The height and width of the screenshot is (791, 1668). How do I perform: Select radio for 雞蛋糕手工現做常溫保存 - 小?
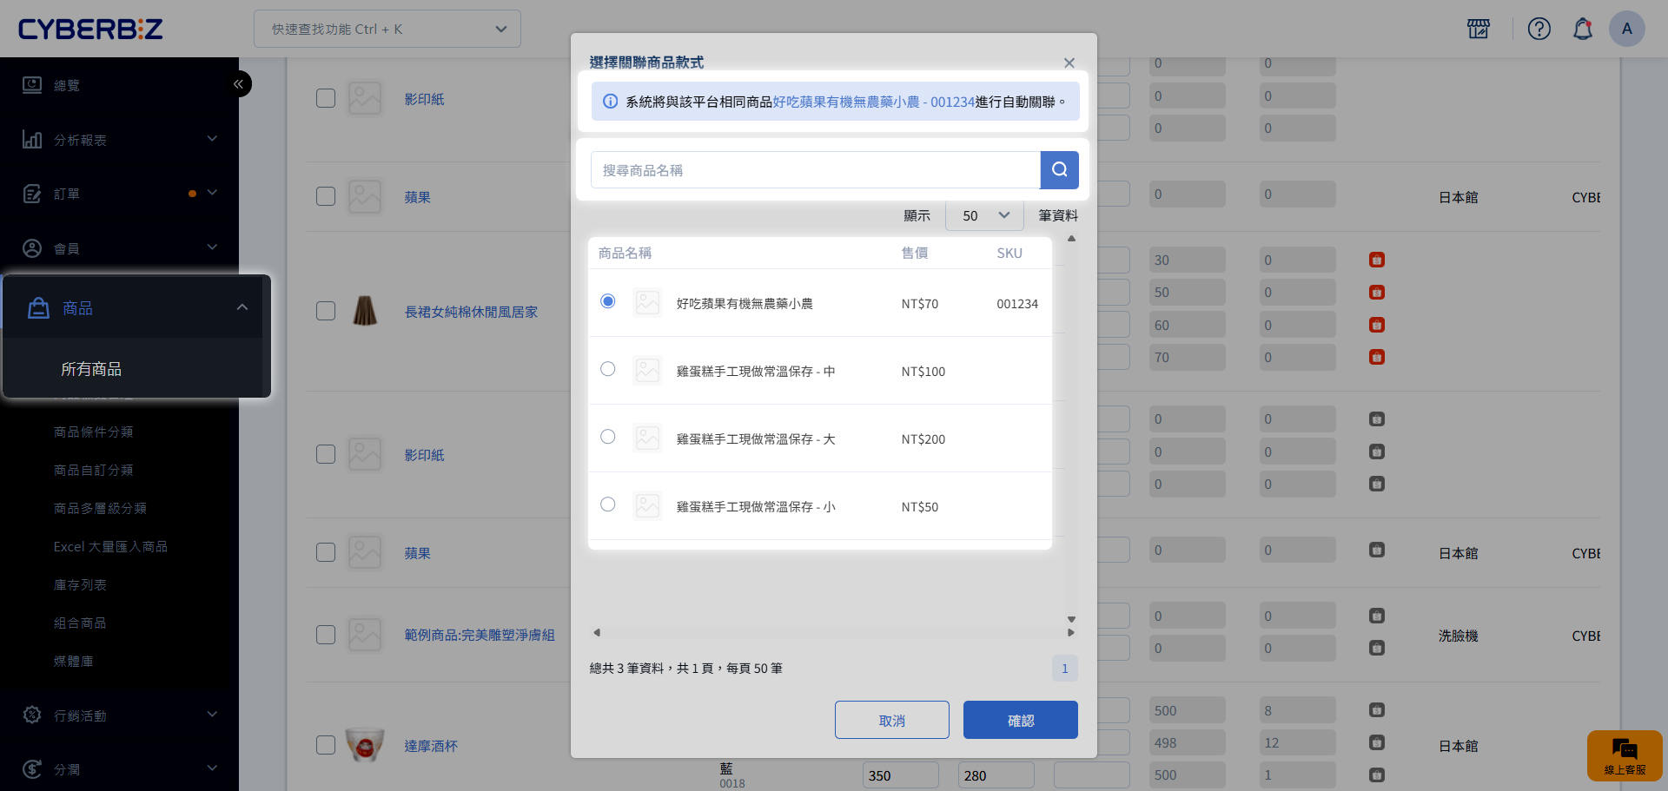point(608,504)
